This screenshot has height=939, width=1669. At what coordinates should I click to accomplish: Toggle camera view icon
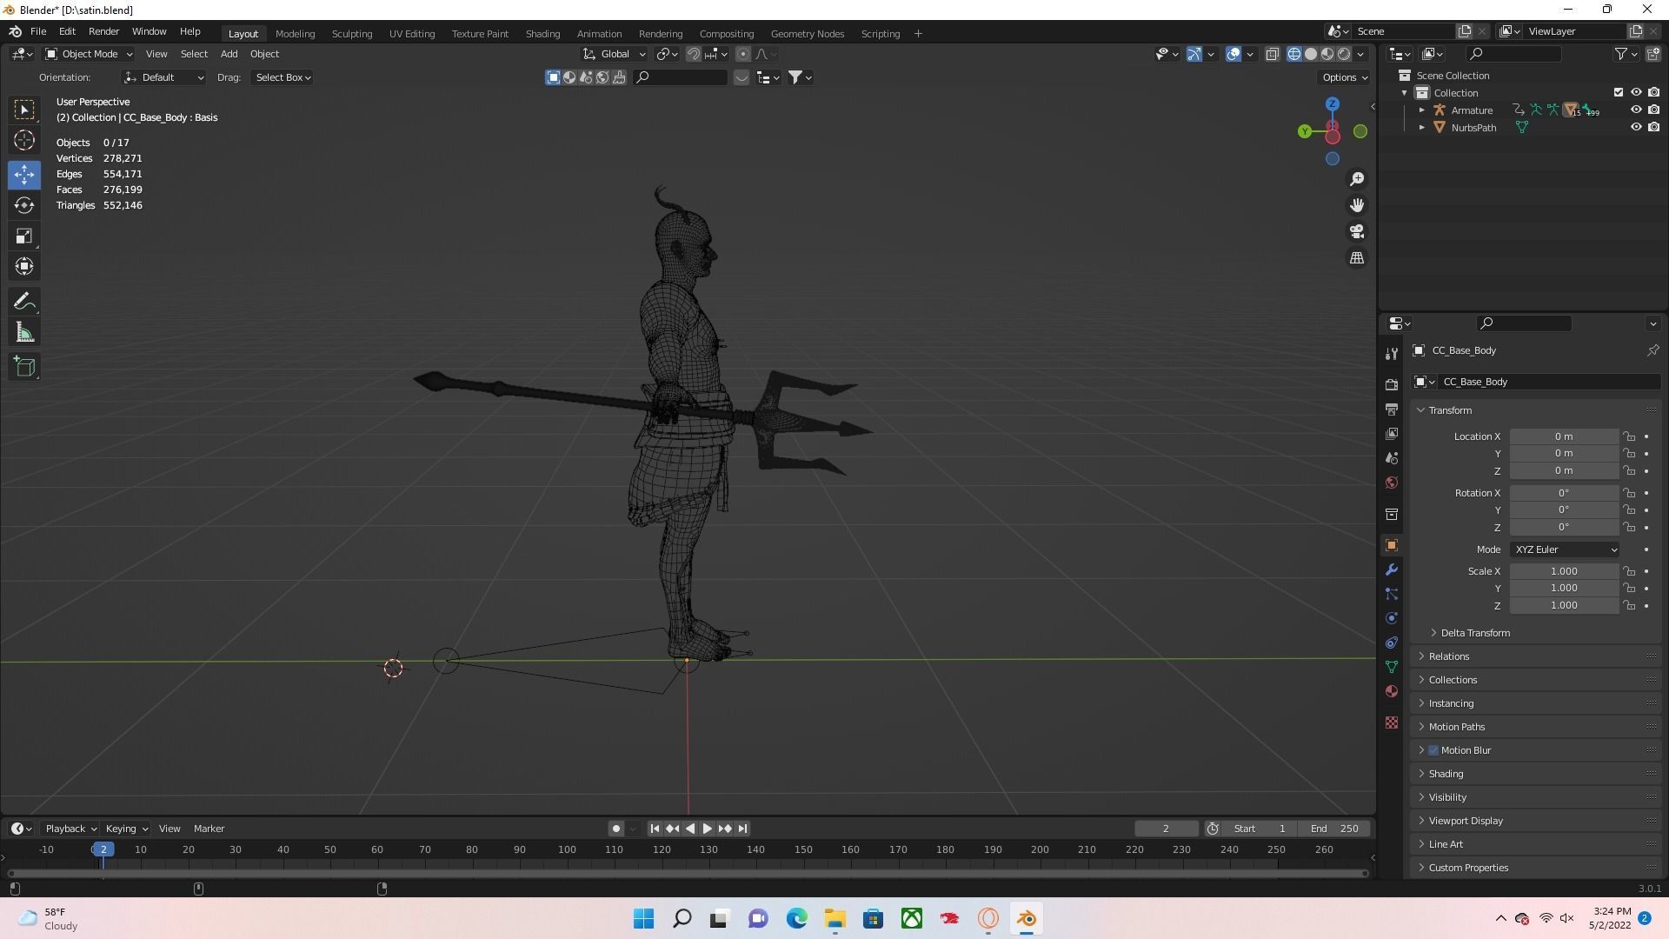[1357, 231]
